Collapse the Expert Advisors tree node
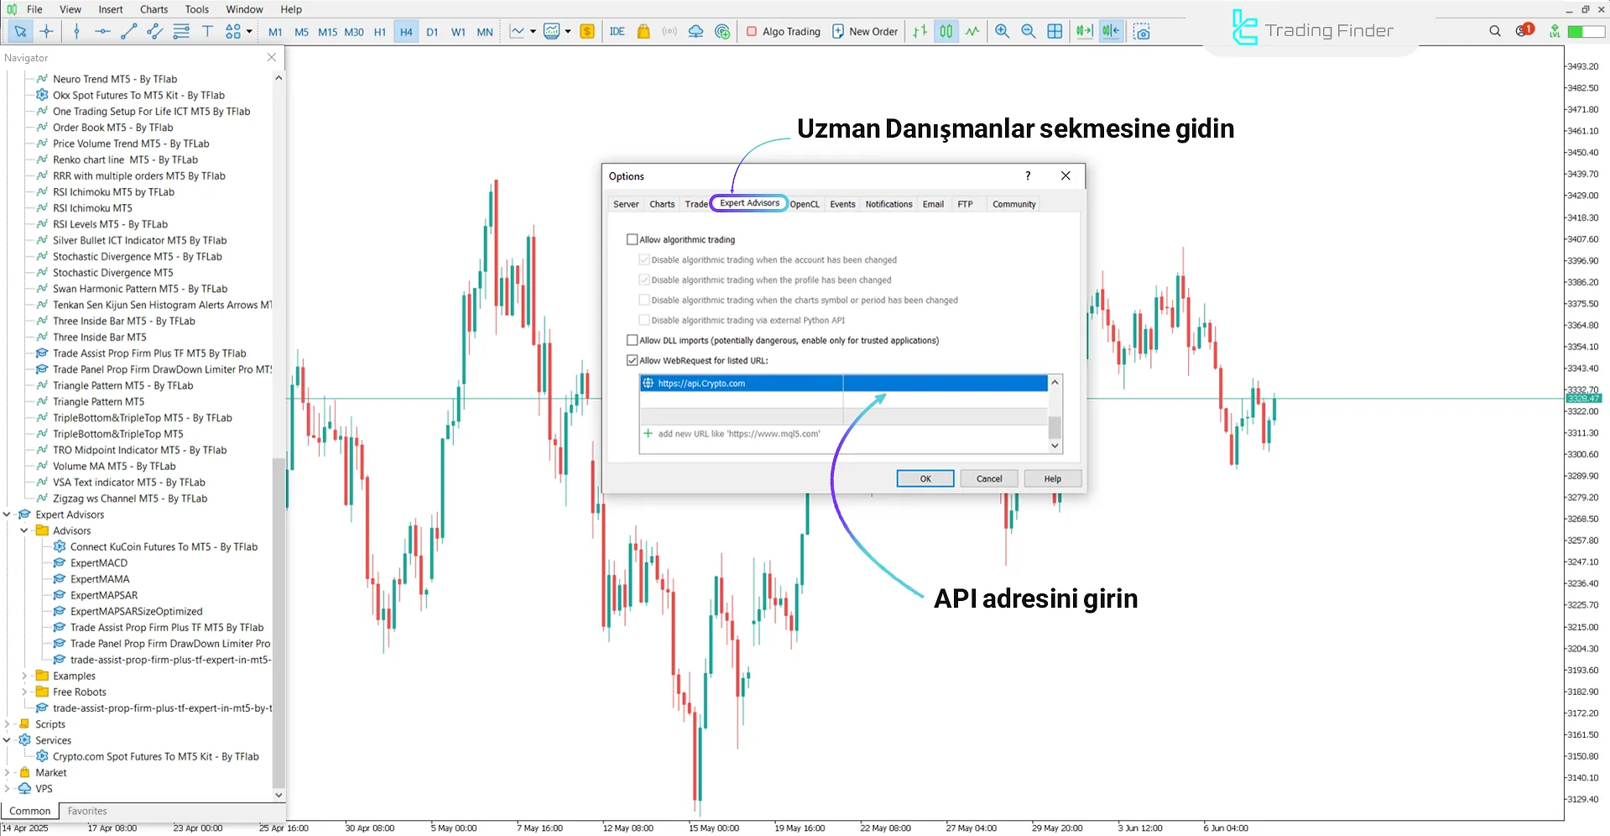 [7, 515]
